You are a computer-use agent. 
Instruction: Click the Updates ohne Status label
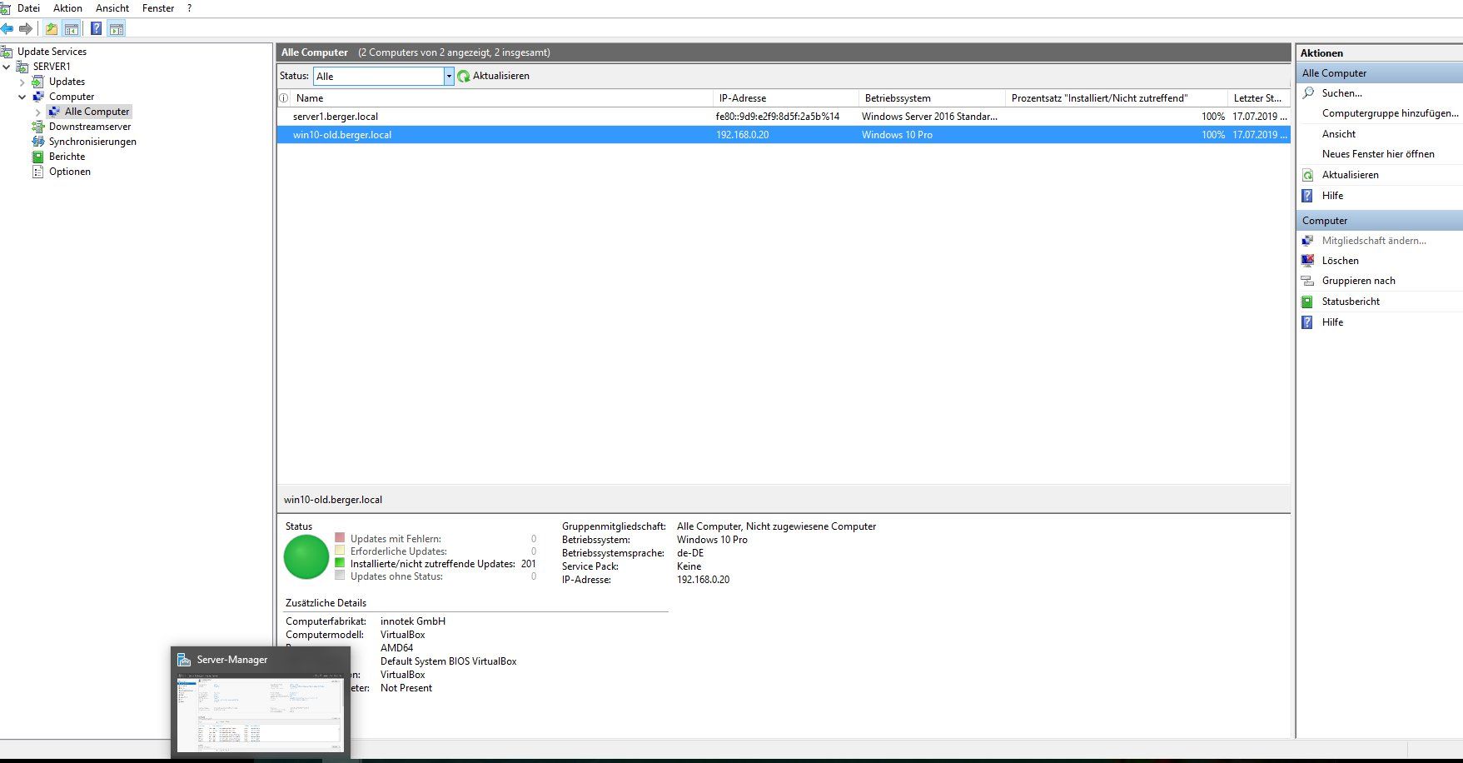tap(396, 576)
